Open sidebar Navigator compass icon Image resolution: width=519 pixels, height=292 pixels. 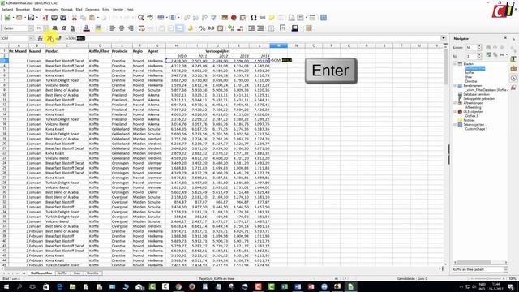(x=513, y=78)
